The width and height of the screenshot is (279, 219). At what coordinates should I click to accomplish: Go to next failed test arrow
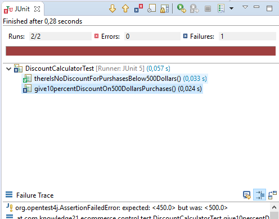click(x=112, y=8)
